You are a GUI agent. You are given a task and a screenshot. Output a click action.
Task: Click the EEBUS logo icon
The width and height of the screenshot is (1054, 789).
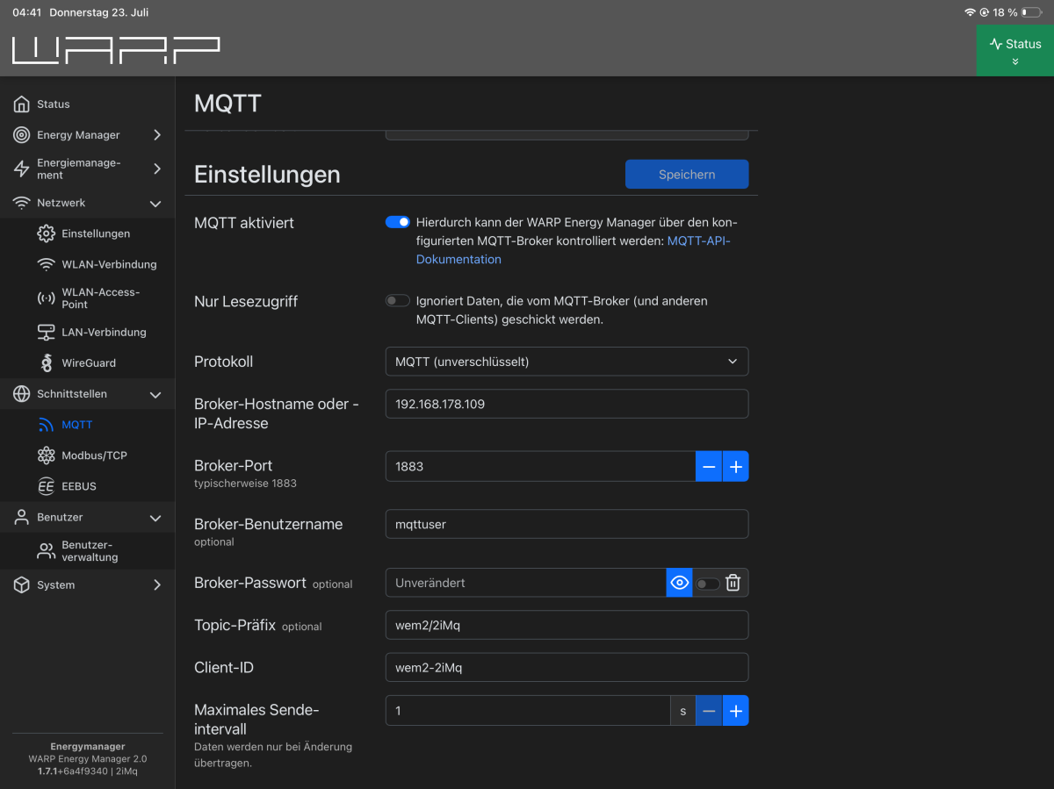tap(47, 486)
